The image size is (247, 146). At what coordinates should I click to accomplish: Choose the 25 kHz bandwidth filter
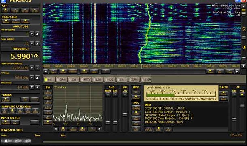47,97
